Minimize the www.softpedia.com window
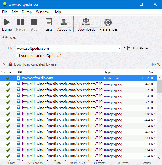The image size is (162, 165). [128, 4]
